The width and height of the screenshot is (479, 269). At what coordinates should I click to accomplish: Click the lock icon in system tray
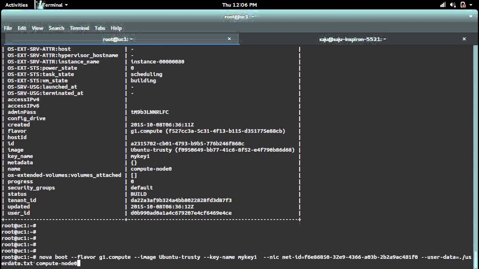pyautogui.click(x=463, y=5)
